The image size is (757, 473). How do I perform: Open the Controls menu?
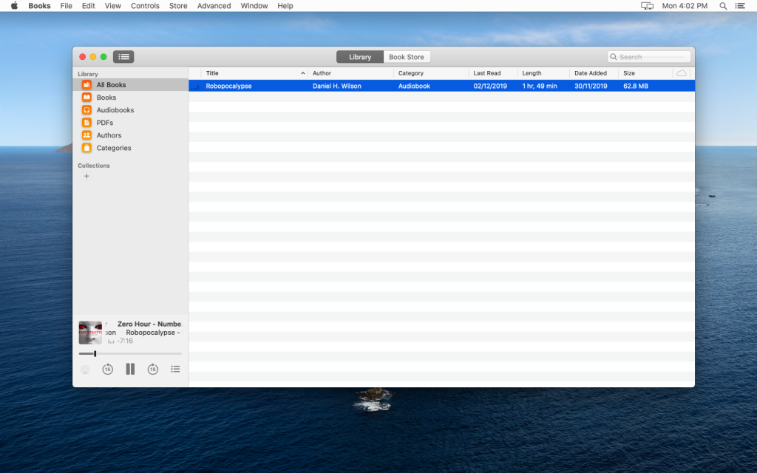[x=145, y=6]
